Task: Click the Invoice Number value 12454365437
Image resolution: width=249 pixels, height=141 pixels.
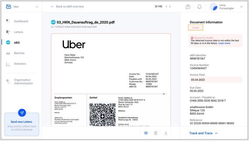Action: (x=198, y=68)
